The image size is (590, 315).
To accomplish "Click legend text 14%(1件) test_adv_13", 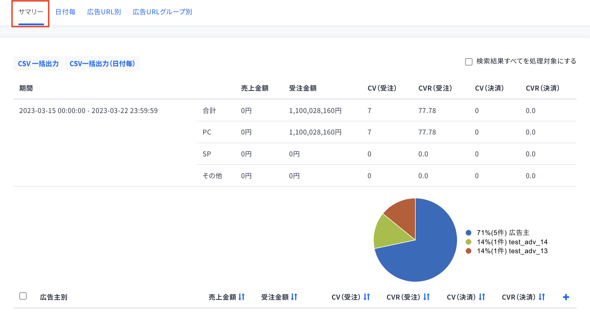I will [512, 251].
